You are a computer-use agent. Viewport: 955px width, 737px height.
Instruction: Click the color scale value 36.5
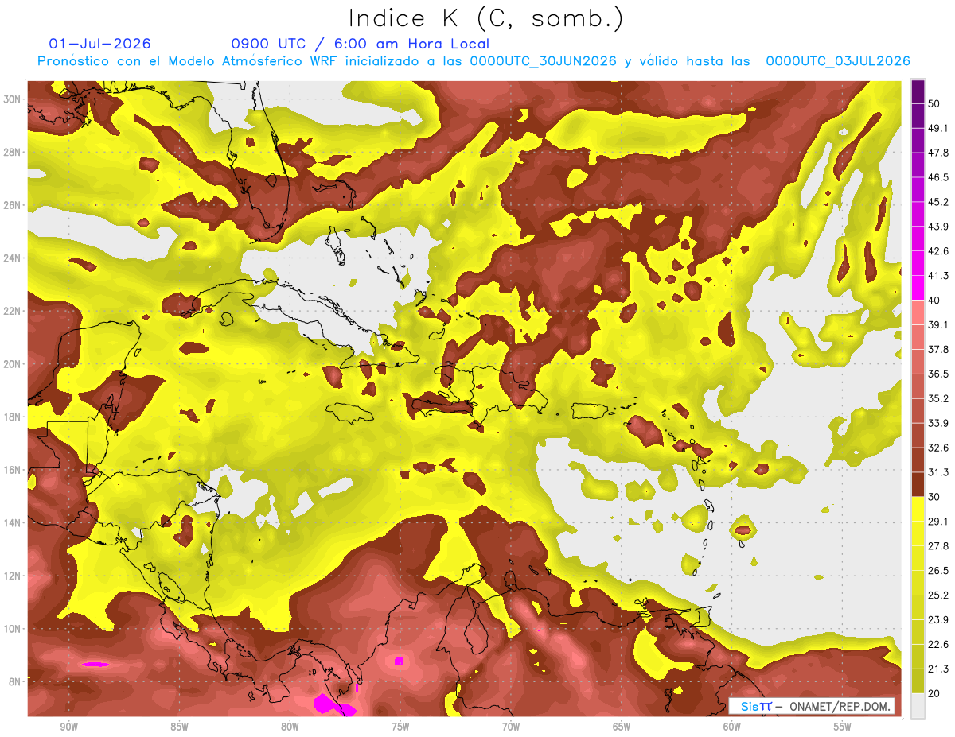[938, 374]
